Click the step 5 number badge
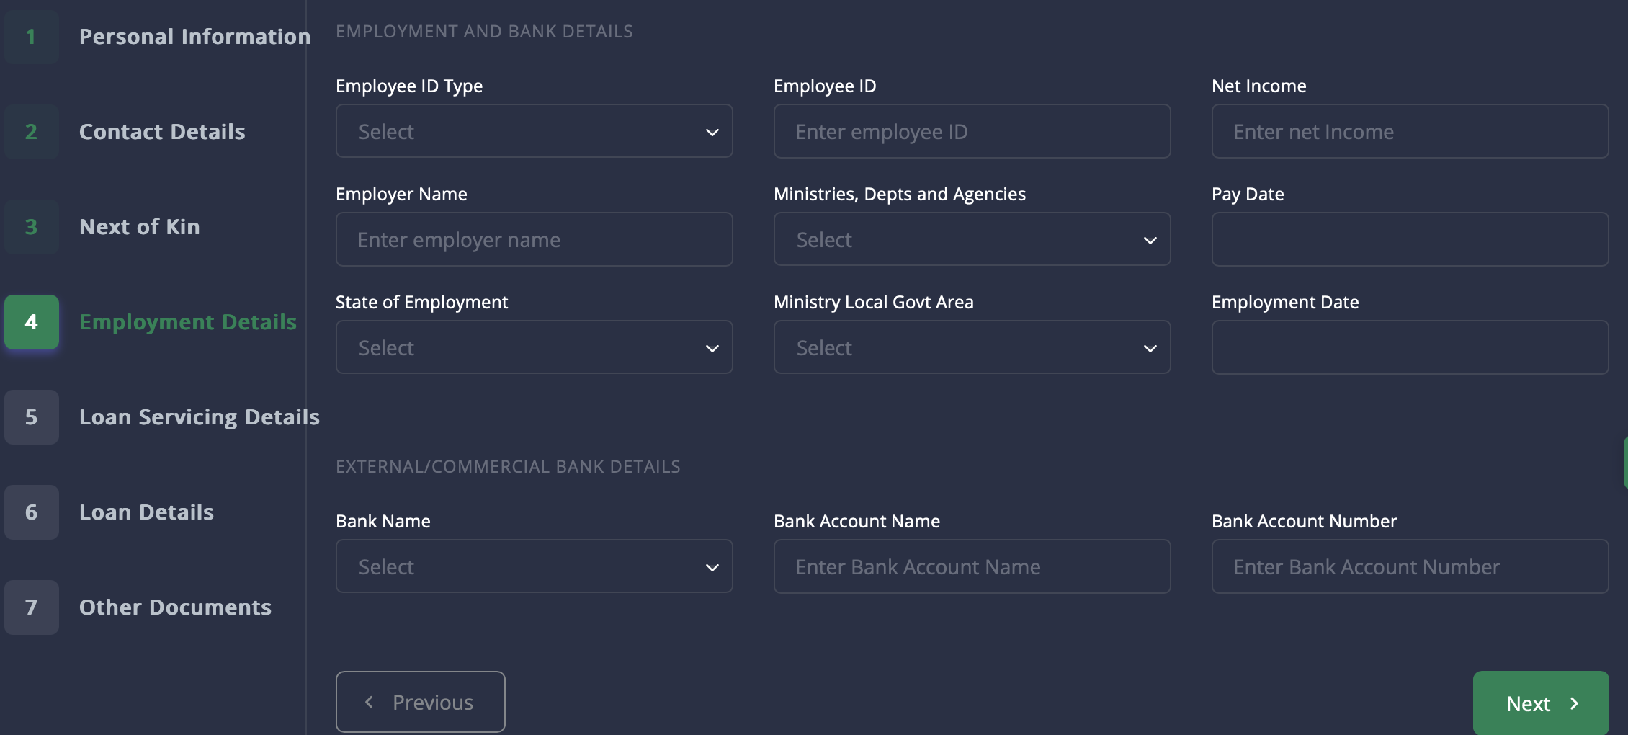 31,417
